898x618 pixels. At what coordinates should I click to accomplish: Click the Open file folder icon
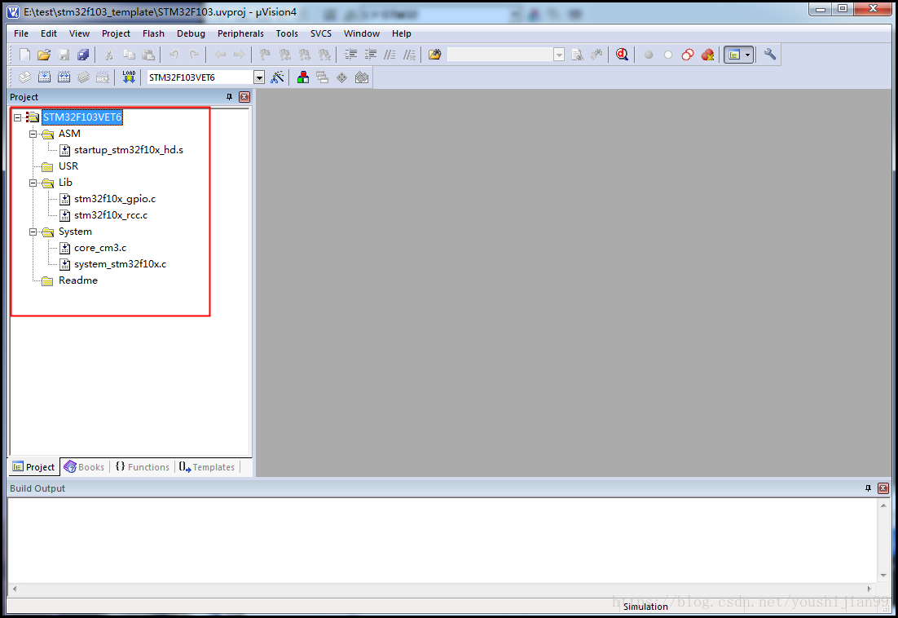coord(44,55)
